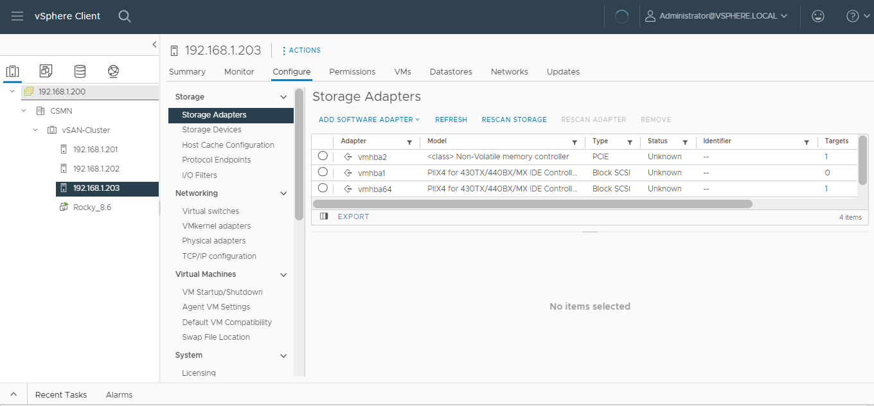Collapse the CSMN datacenter node
This screenshot has width=874, height=406.
[x=24, y=111]
